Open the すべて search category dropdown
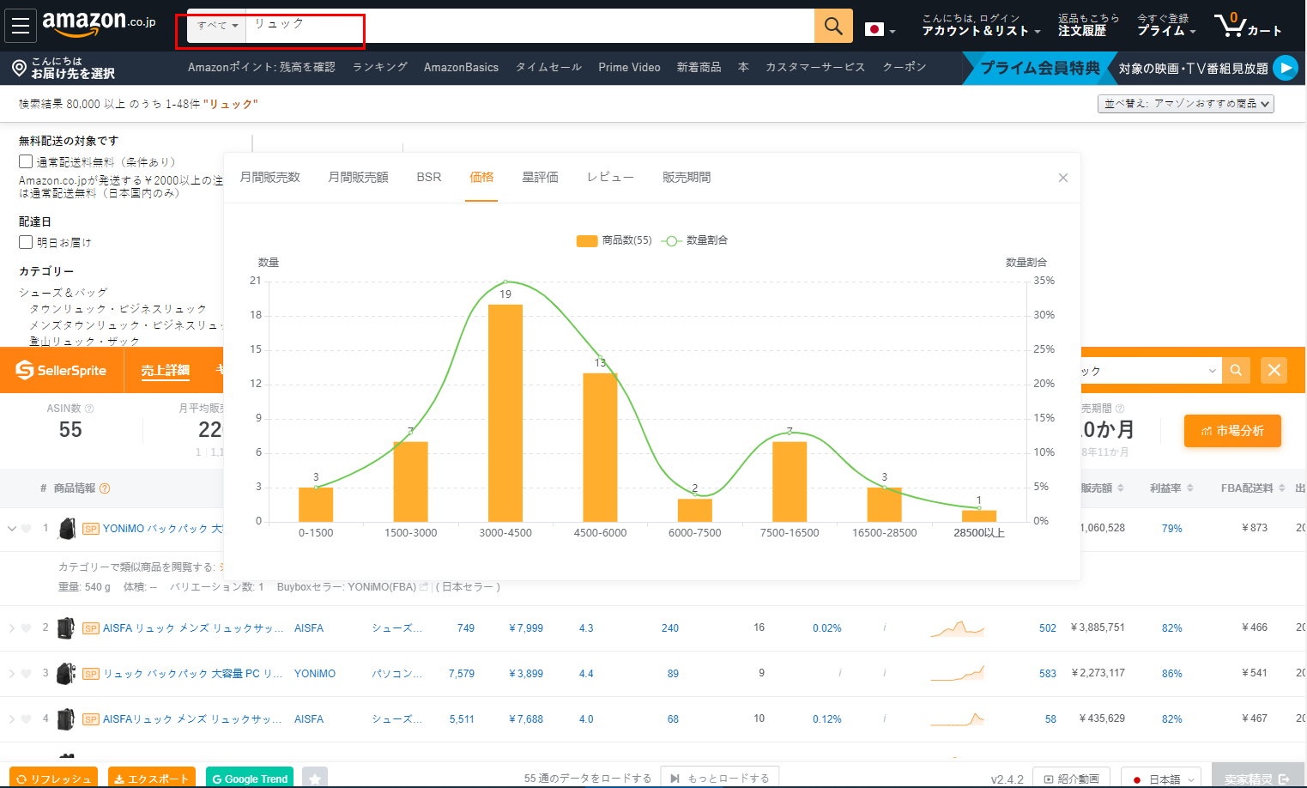 click(x=217, y=26)
